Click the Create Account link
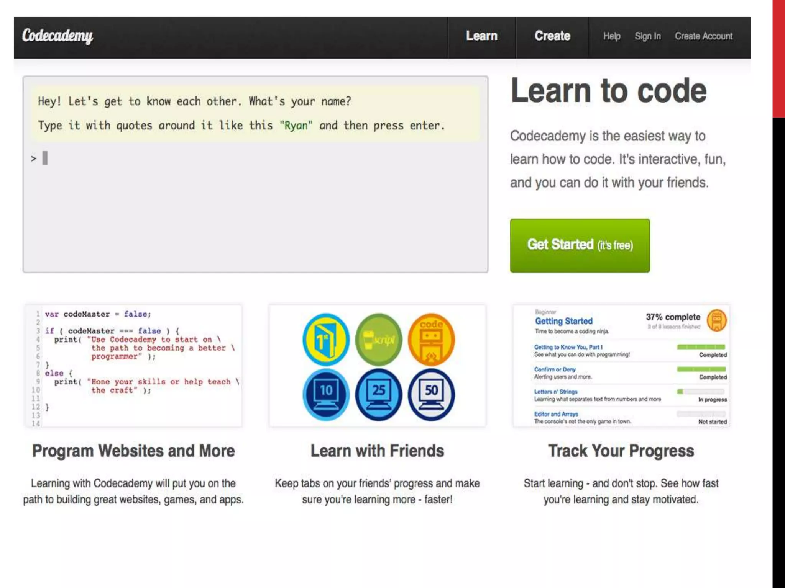The width and height of the screenshot is (785, 588). point(703,36)
